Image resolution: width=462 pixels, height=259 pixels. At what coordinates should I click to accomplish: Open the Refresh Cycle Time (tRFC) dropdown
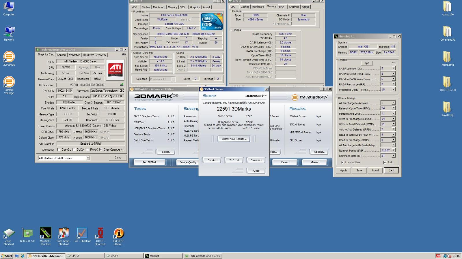[393, 108]
